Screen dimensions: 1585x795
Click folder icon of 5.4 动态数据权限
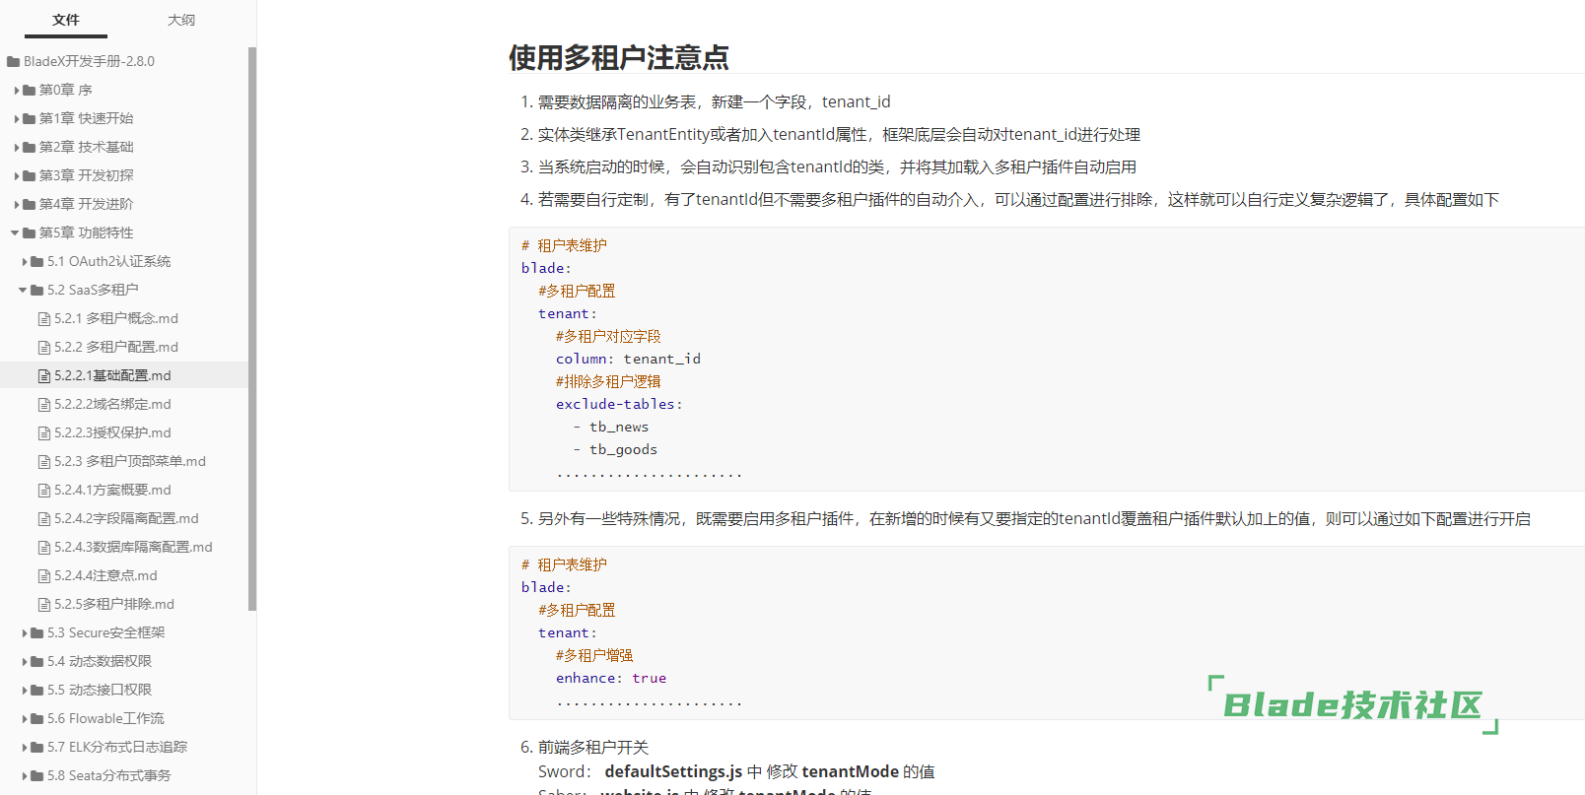tap(36, 661)
